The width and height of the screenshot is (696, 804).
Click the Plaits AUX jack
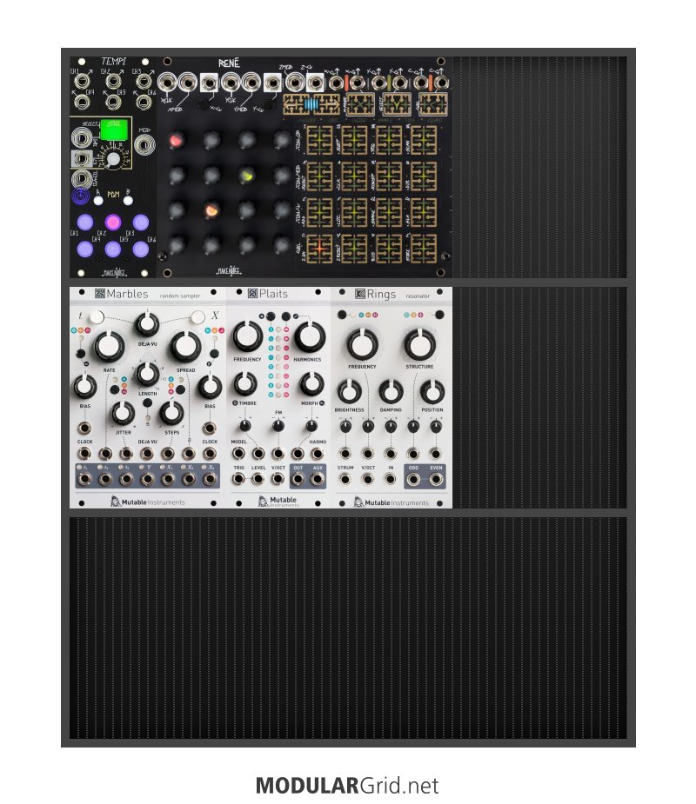click(x=318, y=480)
